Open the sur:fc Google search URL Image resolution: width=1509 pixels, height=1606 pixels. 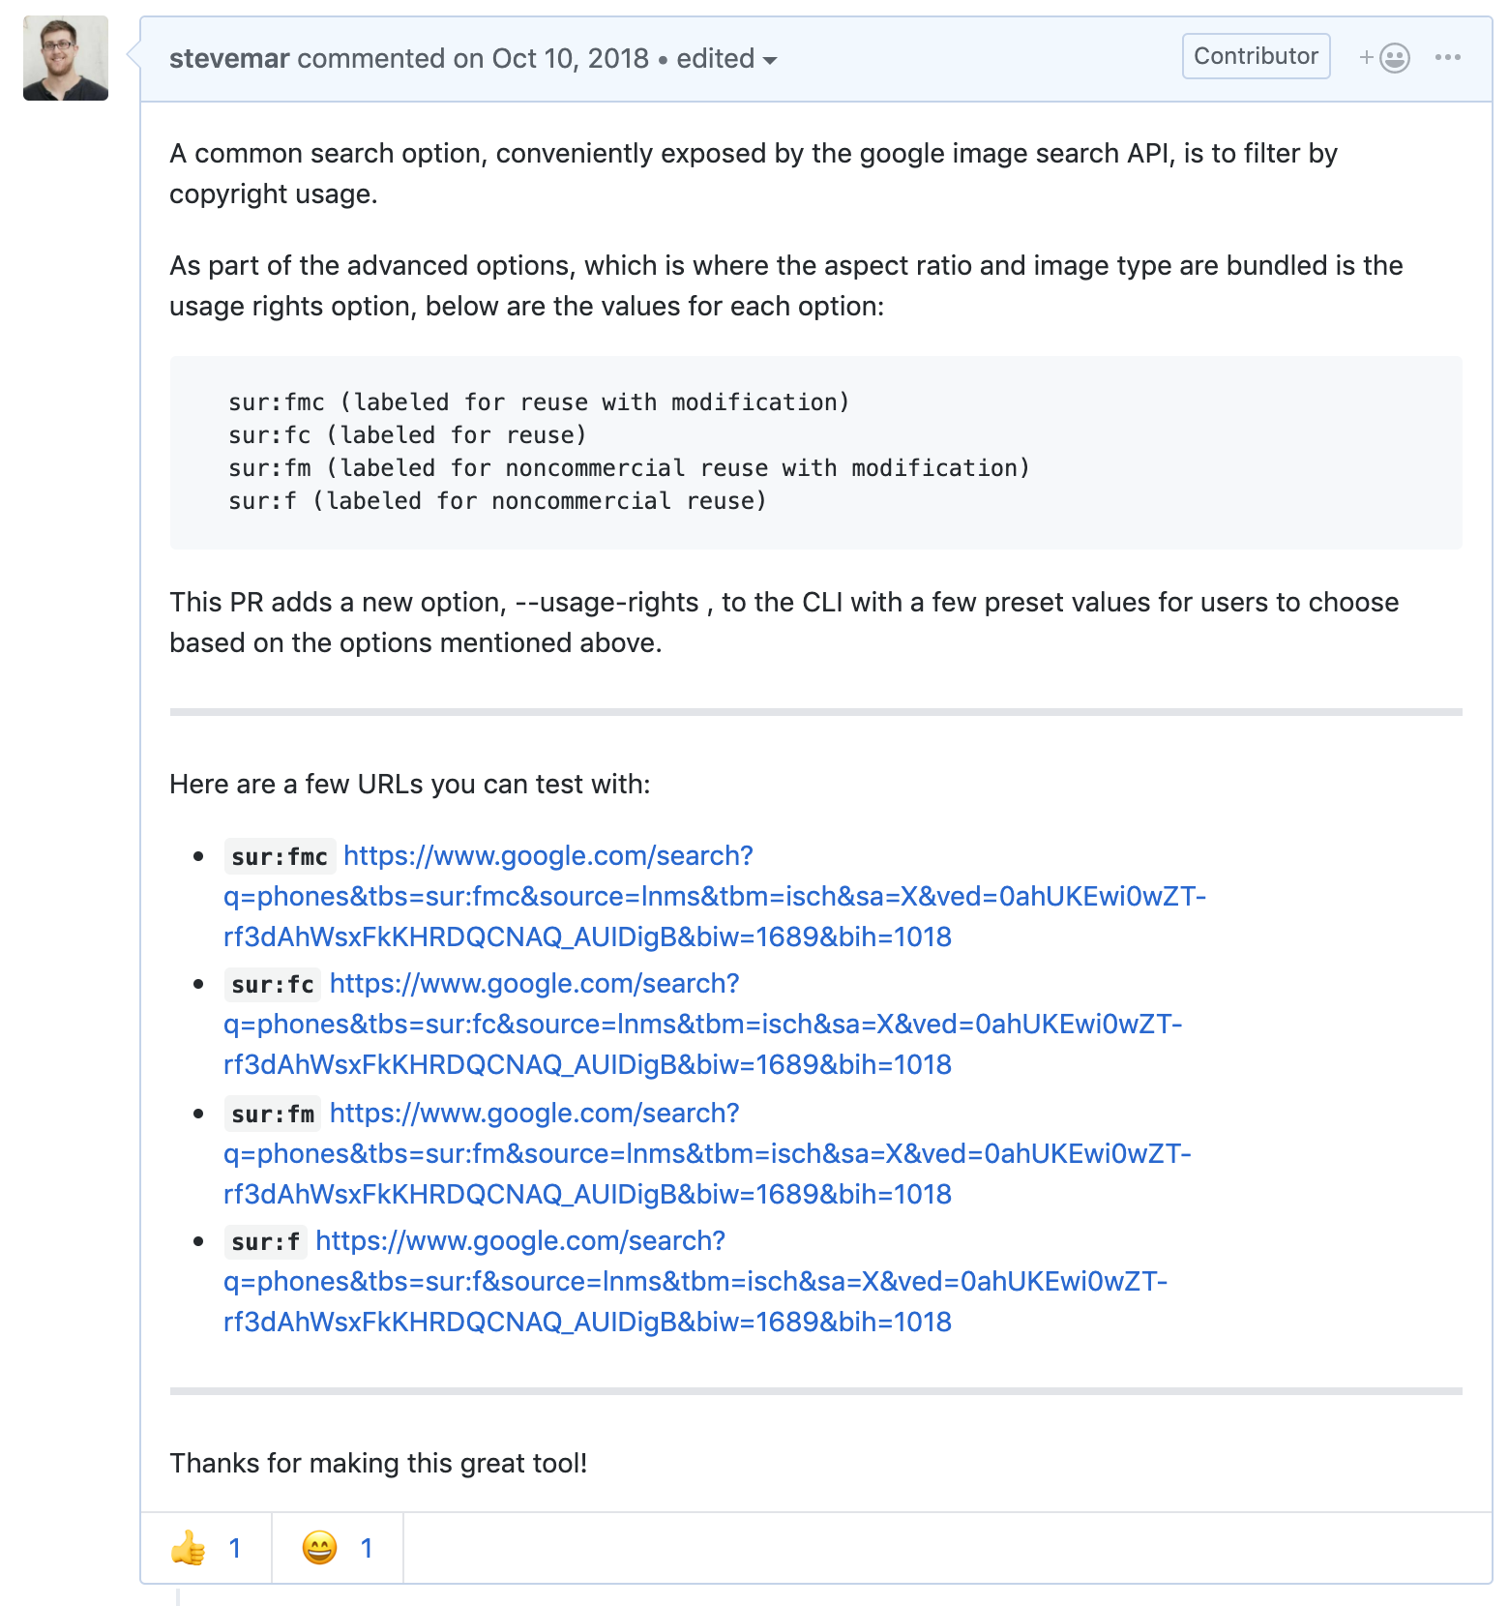(x=703, y=1024)
